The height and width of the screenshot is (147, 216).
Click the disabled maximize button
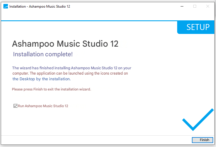(x=195, y=6)
